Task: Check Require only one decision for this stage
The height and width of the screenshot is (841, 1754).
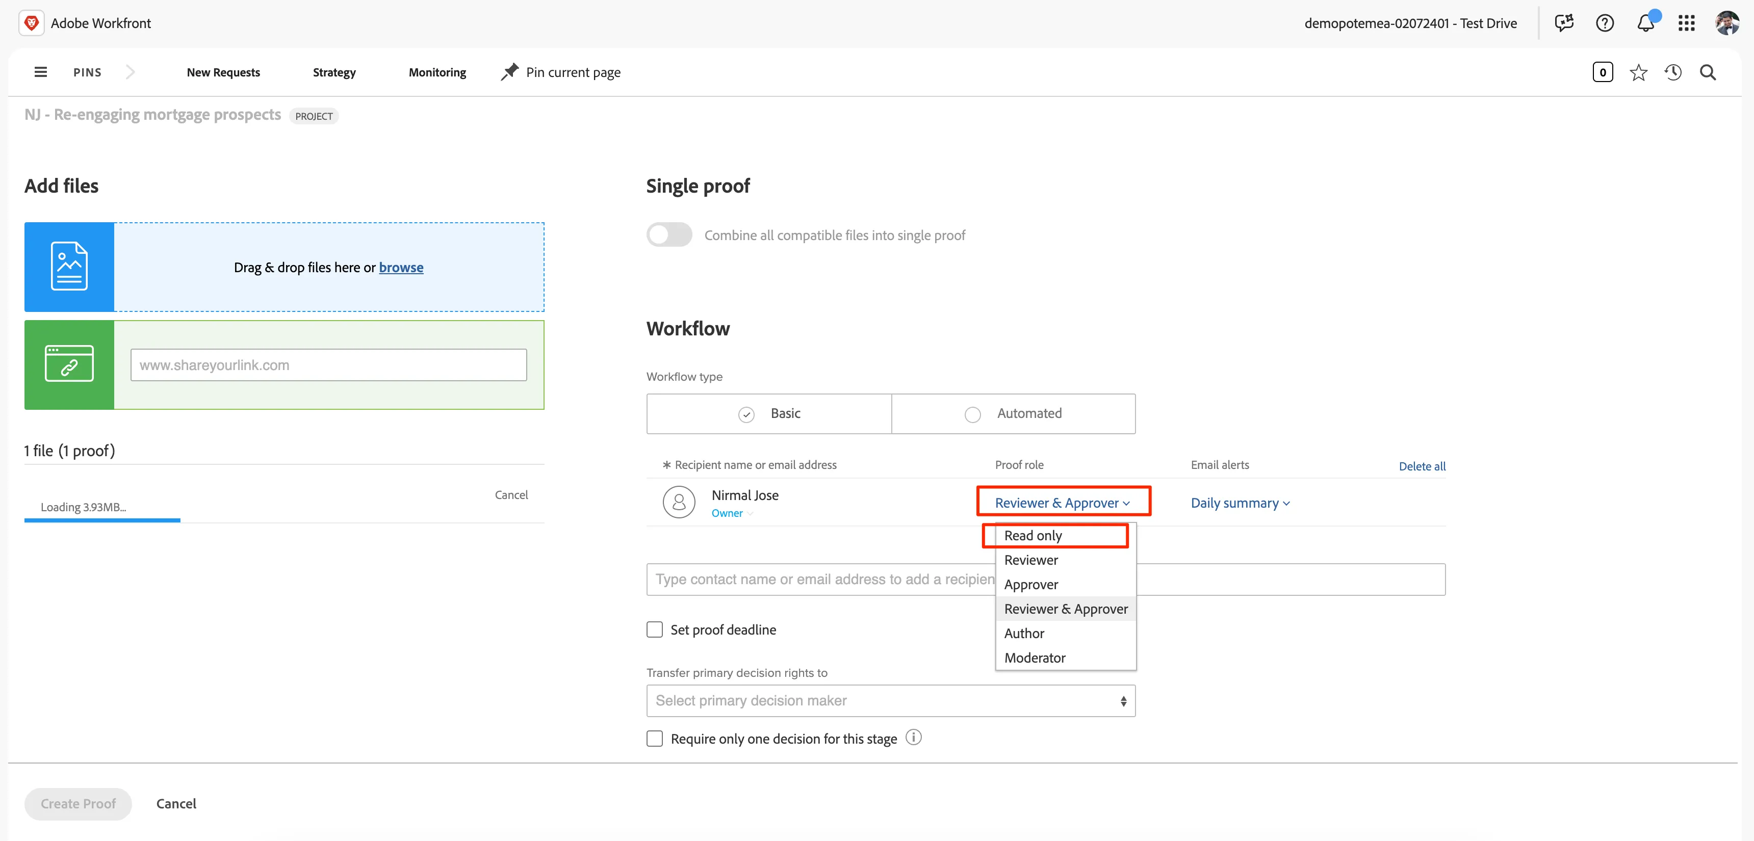Action: 654,738
